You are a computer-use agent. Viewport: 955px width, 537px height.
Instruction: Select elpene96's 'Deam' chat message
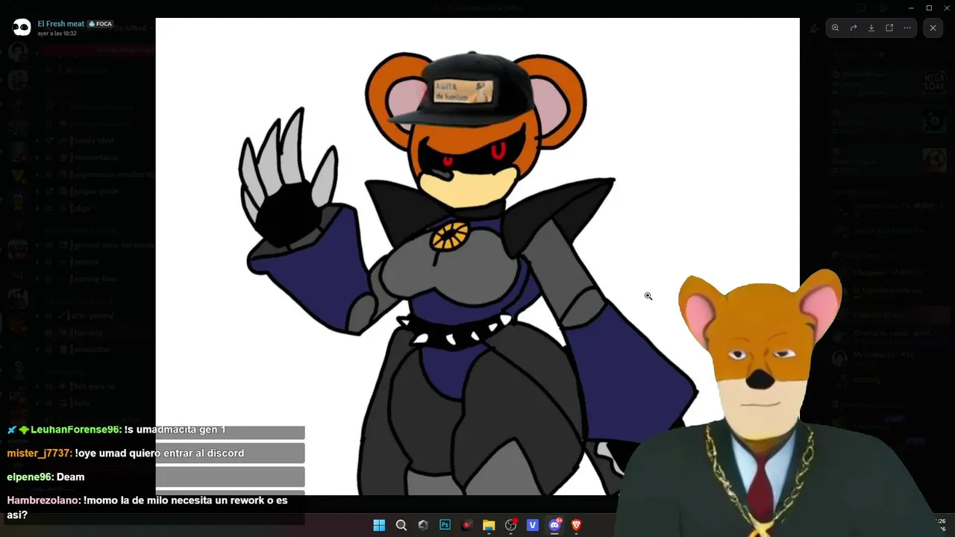46,477
